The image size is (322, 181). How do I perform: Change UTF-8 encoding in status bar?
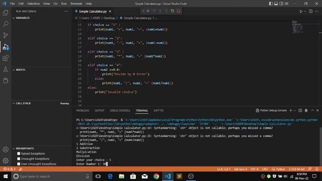tap(255, 169)
